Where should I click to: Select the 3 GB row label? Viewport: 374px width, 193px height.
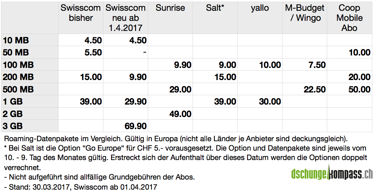[13, 126]
